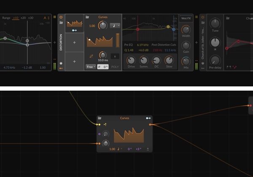Image resolution: width=253 pixels, height=177 pixels.
Task: Click the Width knob
Action: coord(186,29)
